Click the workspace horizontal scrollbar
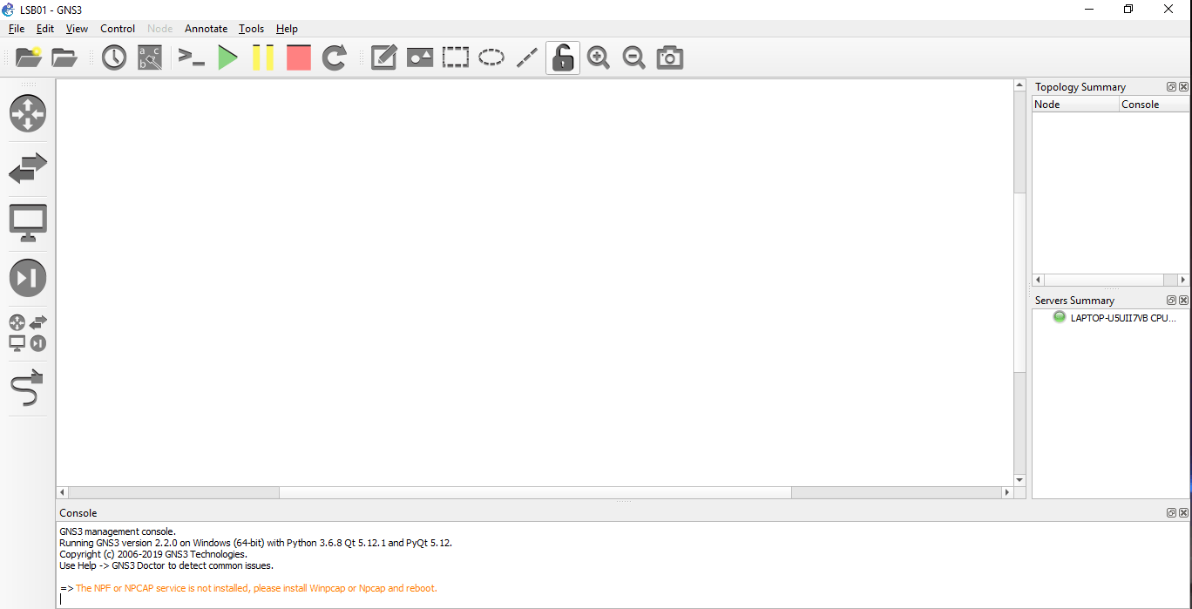This screenshot has height=609, width=1192. (x=535, y=492)
